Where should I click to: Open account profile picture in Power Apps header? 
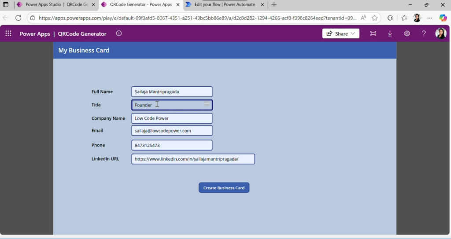coord(440,33)
